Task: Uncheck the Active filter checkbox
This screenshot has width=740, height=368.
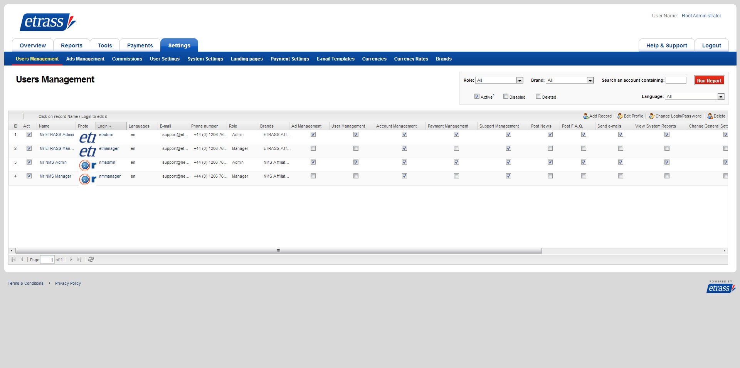Action: tap(477, 97)
